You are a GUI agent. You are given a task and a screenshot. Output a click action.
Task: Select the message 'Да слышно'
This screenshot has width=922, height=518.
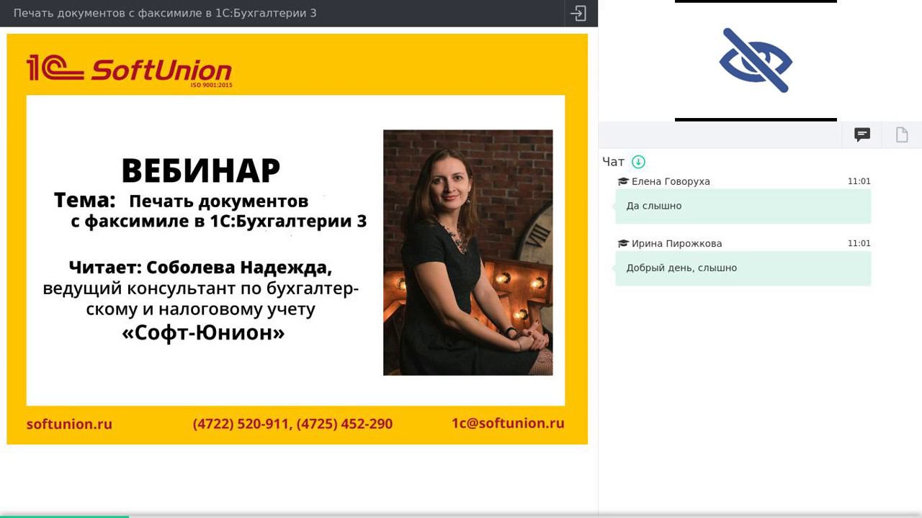(743, 206)
